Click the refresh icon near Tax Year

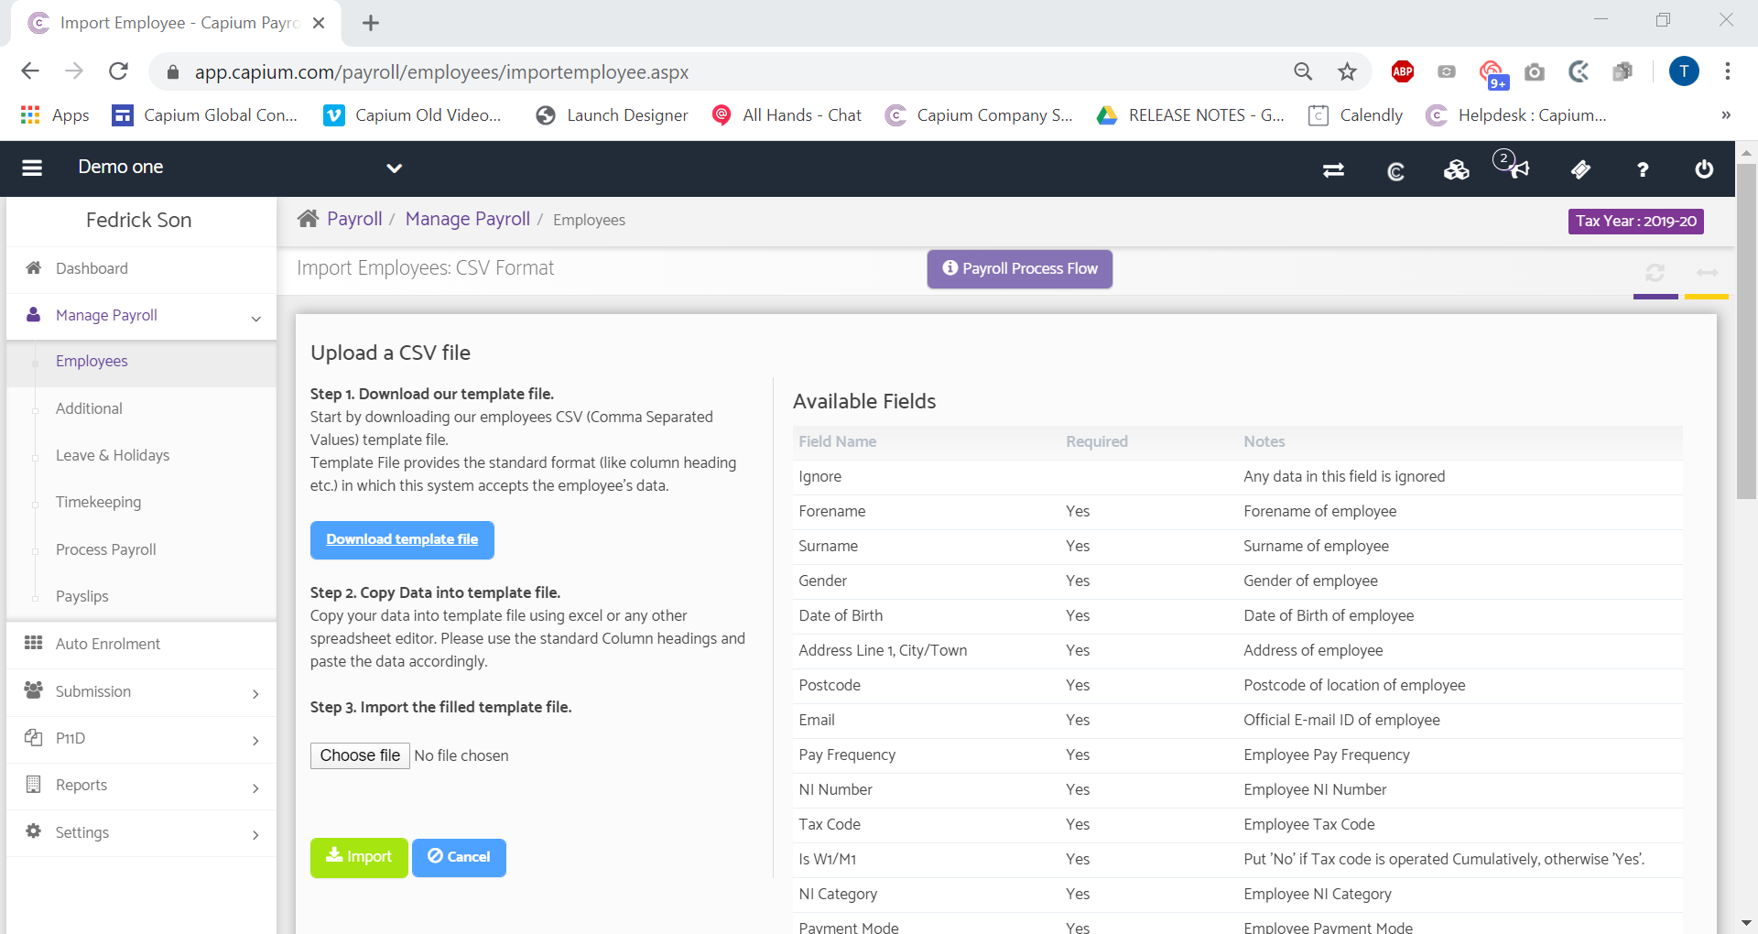1655,273
